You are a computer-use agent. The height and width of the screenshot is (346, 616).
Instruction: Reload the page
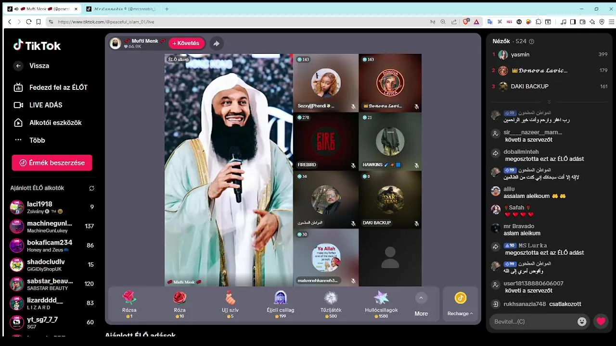[29, 22]
